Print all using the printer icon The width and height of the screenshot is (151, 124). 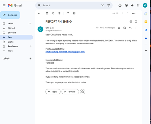[131, 21]
